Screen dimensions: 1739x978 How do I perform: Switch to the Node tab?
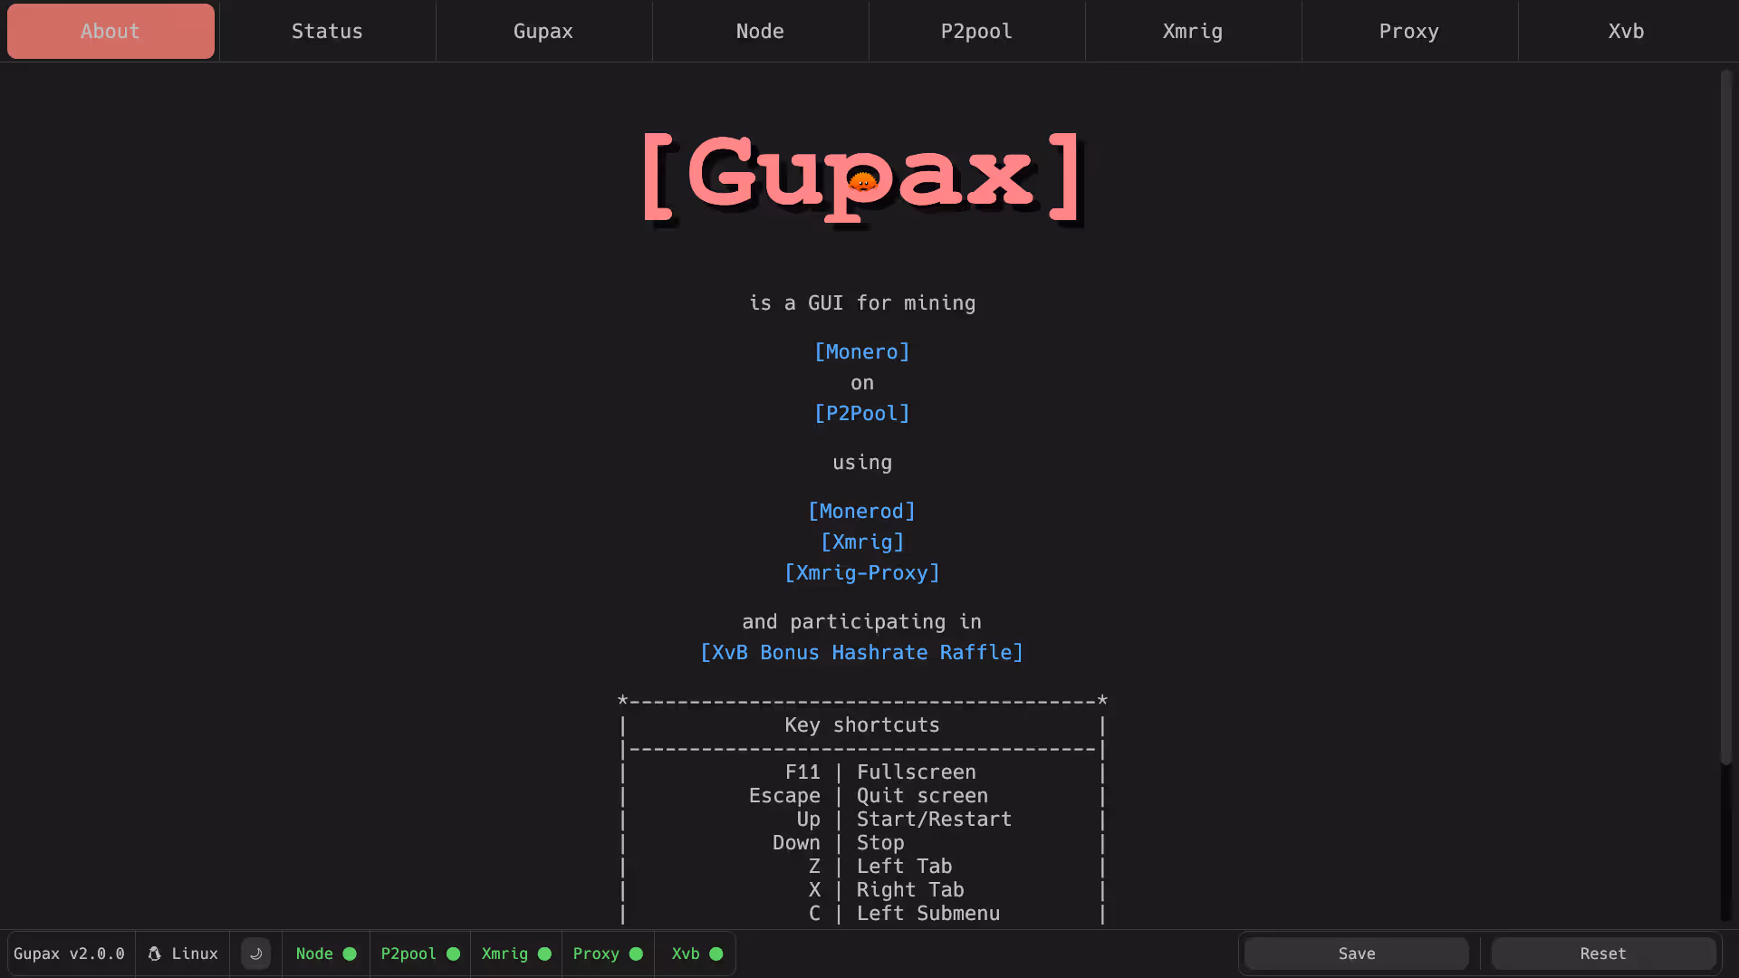point(760,31)
